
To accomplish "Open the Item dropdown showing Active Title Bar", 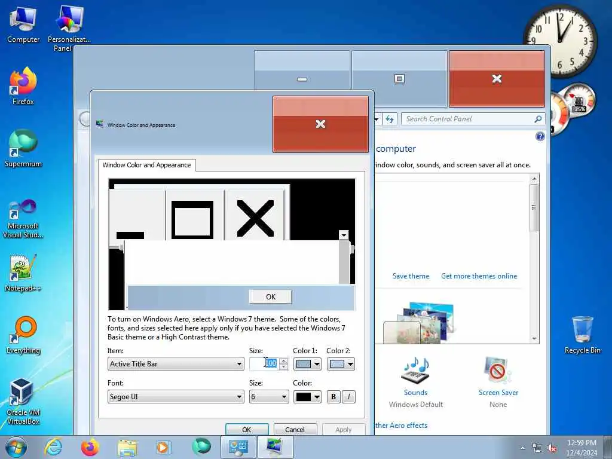I will (176, 364).
